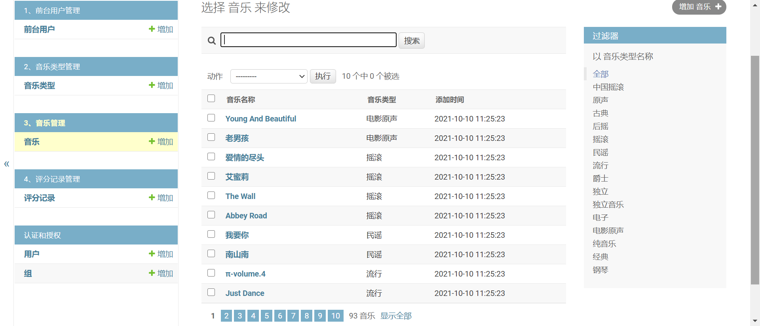The image size is (760, 326).
Task: Go to page 2 of results
Action: point(226,316)
